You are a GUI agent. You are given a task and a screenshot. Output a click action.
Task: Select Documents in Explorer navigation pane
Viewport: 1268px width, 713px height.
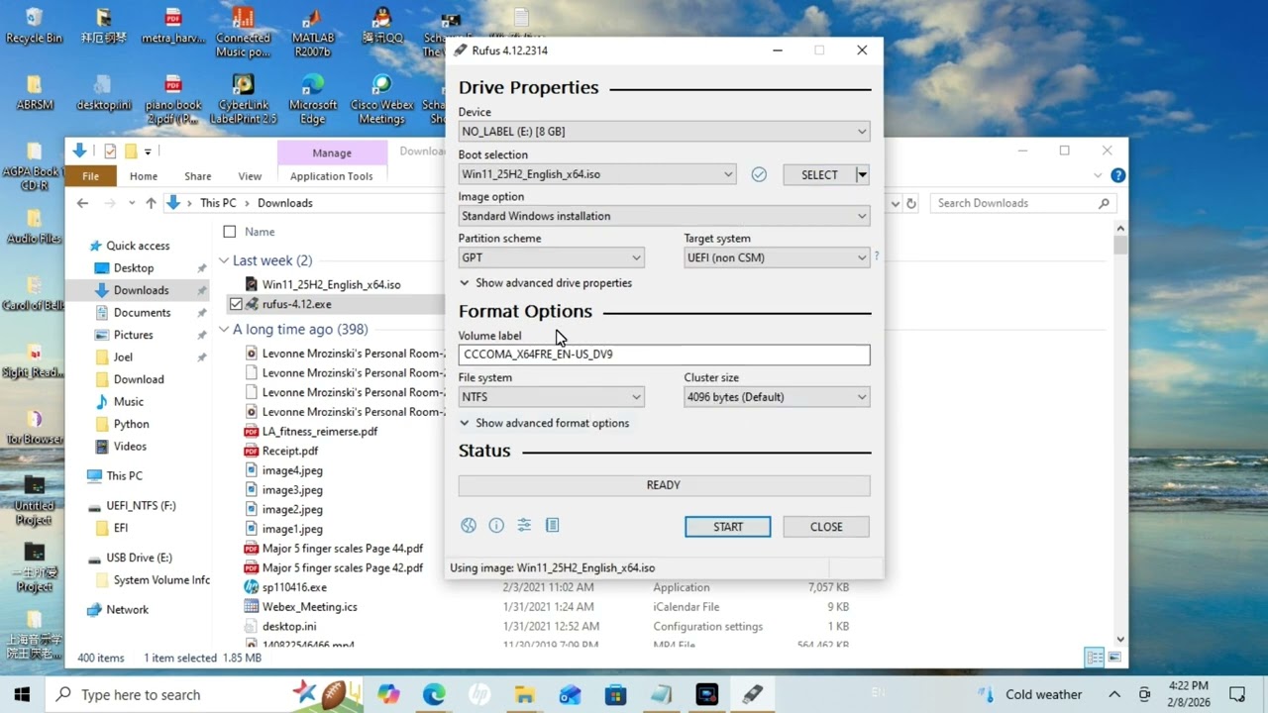(x=142, y=312)
